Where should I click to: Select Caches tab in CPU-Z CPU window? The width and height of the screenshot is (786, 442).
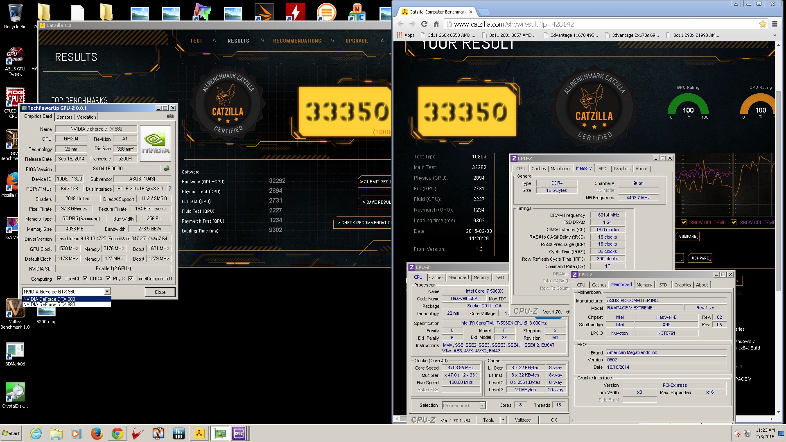tap(436, 277)
